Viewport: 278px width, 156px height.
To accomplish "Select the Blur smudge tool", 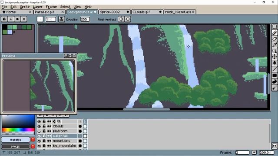I will point(275,88).
